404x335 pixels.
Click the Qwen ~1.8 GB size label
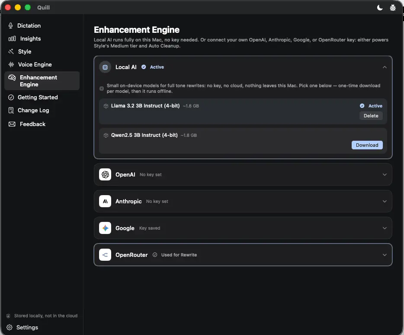point(189,135)
